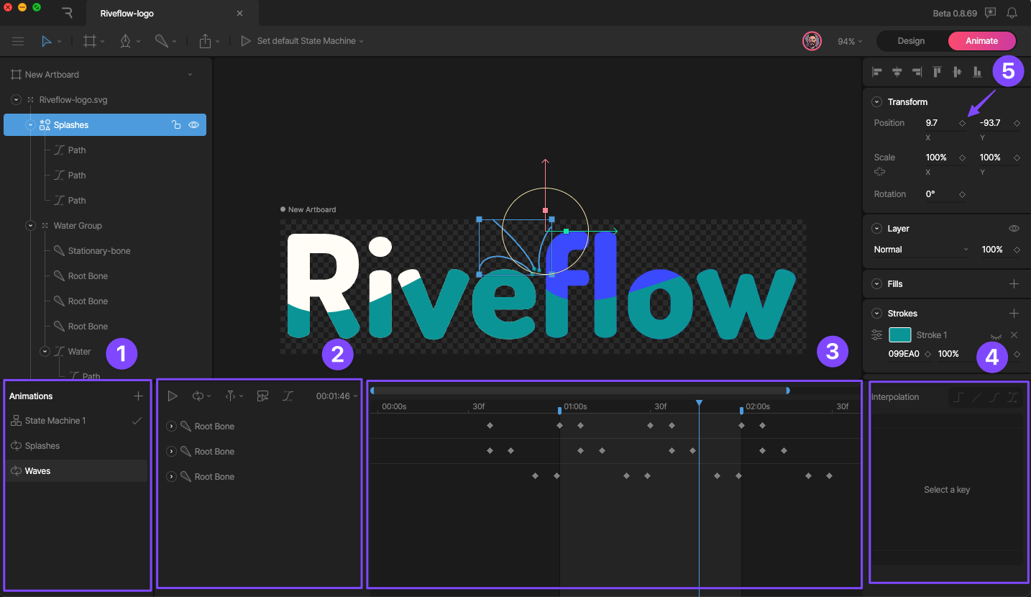The image size is (1031, 597).
Task: Open the 94% zoom dropdown
Action: point(850,42)
